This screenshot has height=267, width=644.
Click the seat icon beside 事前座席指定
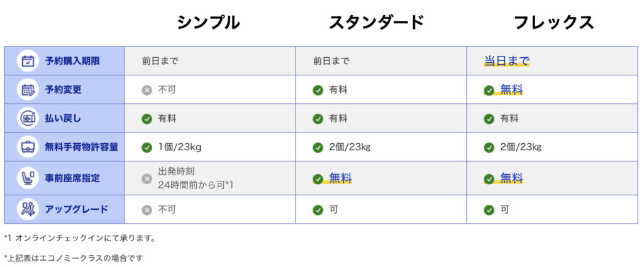tap(28, 178)
